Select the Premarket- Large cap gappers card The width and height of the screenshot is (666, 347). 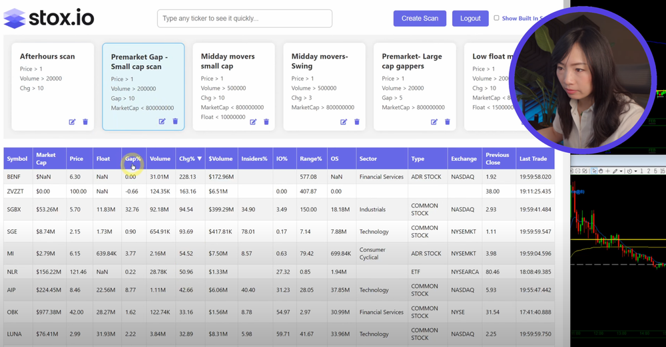[414, 86]
